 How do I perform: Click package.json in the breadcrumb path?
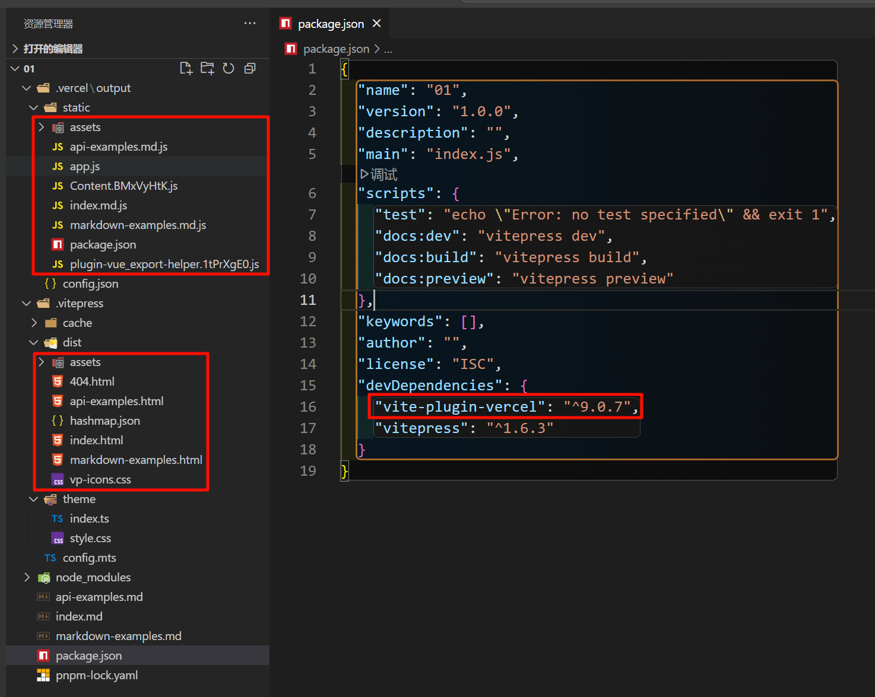click(336, 49)
